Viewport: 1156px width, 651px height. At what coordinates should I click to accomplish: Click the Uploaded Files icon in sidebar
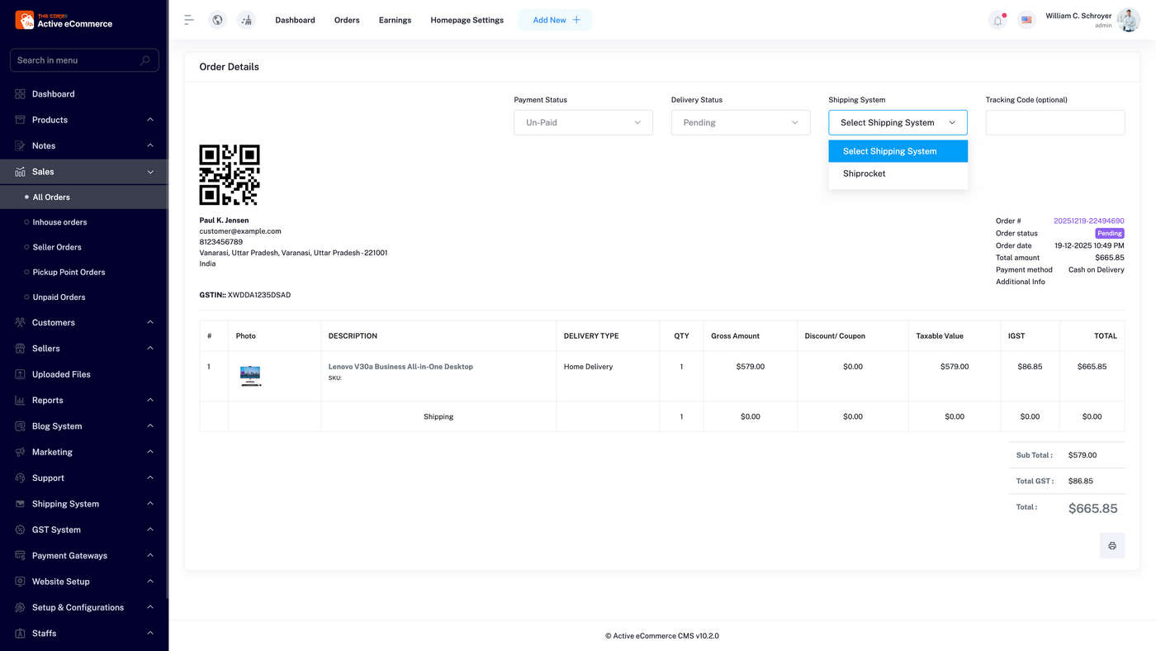pyautogui.click(x=20, y=374)
